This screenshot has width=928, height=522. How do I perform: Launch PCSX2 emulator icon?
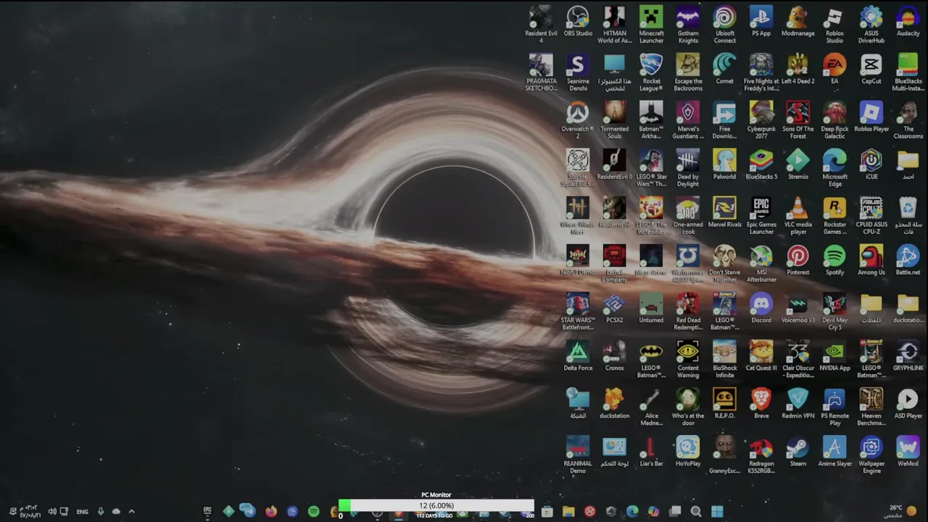point(614,308)
